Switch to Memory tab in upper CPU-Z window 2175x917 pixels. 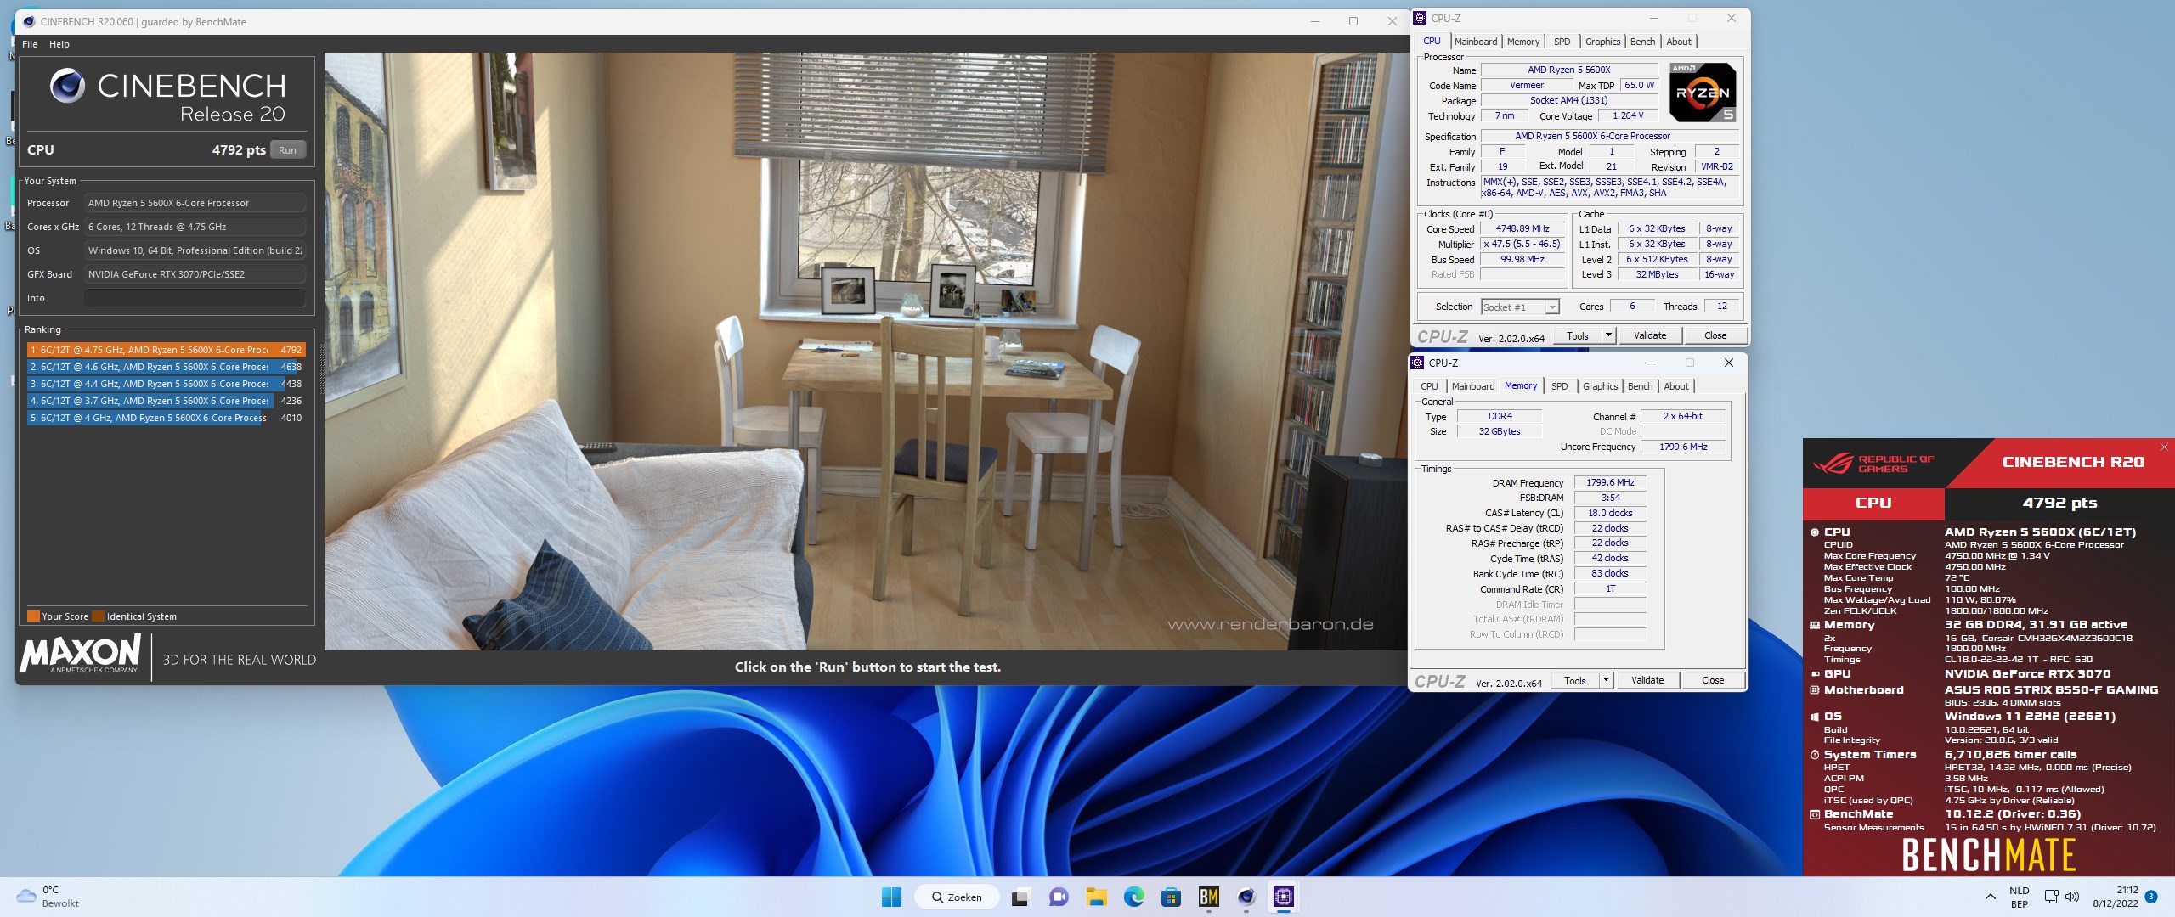coord(1523,42)
